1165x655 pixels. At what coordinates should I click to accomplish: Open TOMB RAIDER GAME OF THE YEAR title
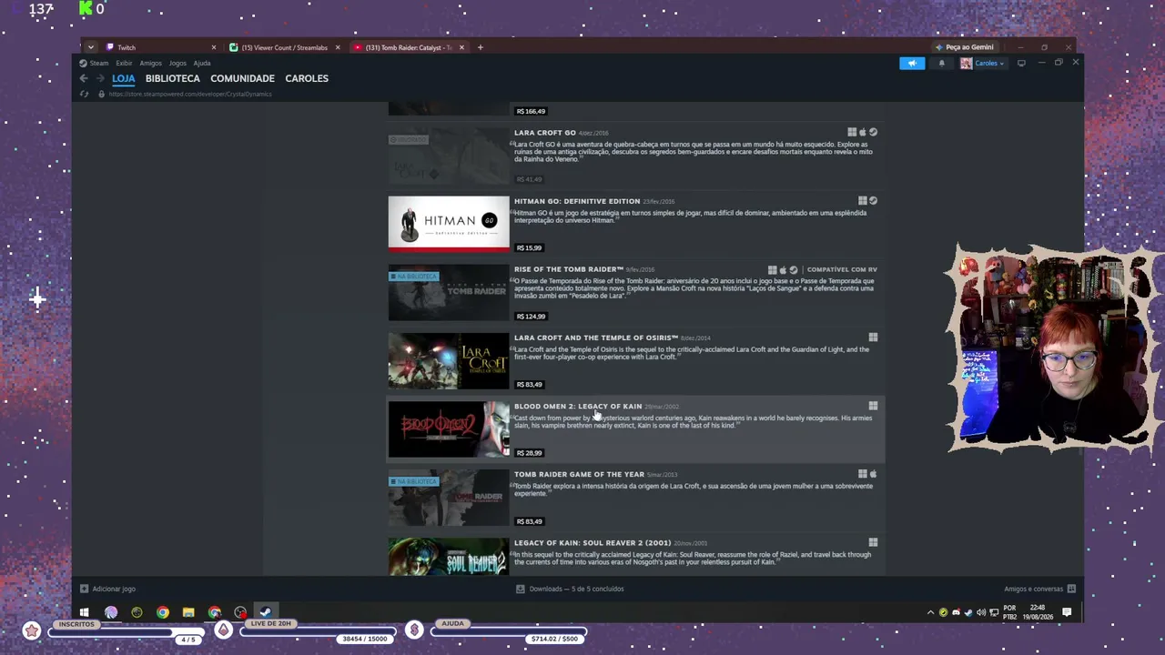click(x=579, y=474)
